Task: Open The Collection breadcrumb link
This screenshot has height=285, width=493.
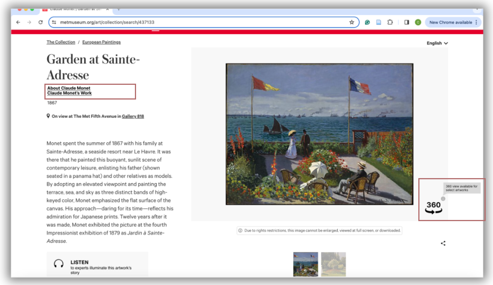Action: (x=61, y=42)
